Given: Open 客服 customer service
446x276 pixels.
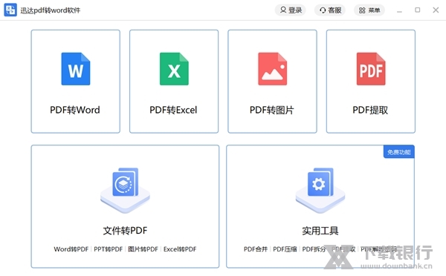Looking at the screenshot, I should click(330, 10).
